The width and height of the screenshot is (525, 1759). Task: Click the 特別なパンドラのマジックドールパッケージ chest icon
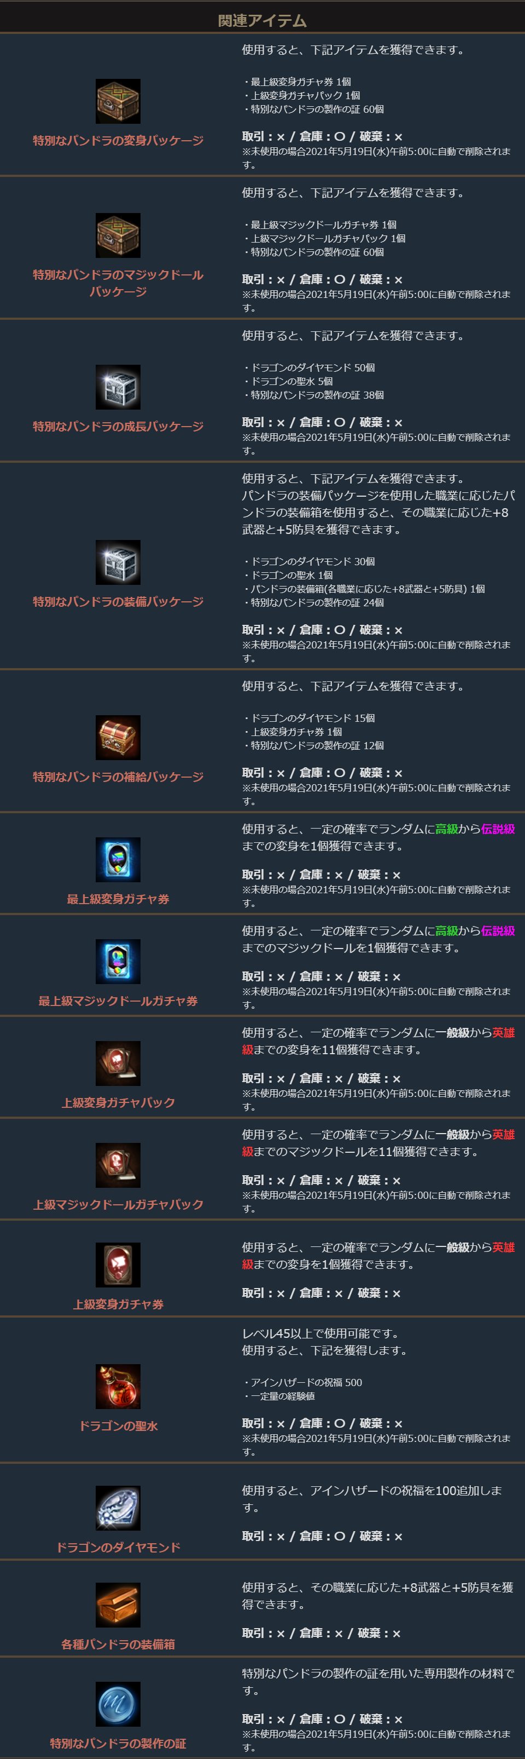[x=118, y=235]
